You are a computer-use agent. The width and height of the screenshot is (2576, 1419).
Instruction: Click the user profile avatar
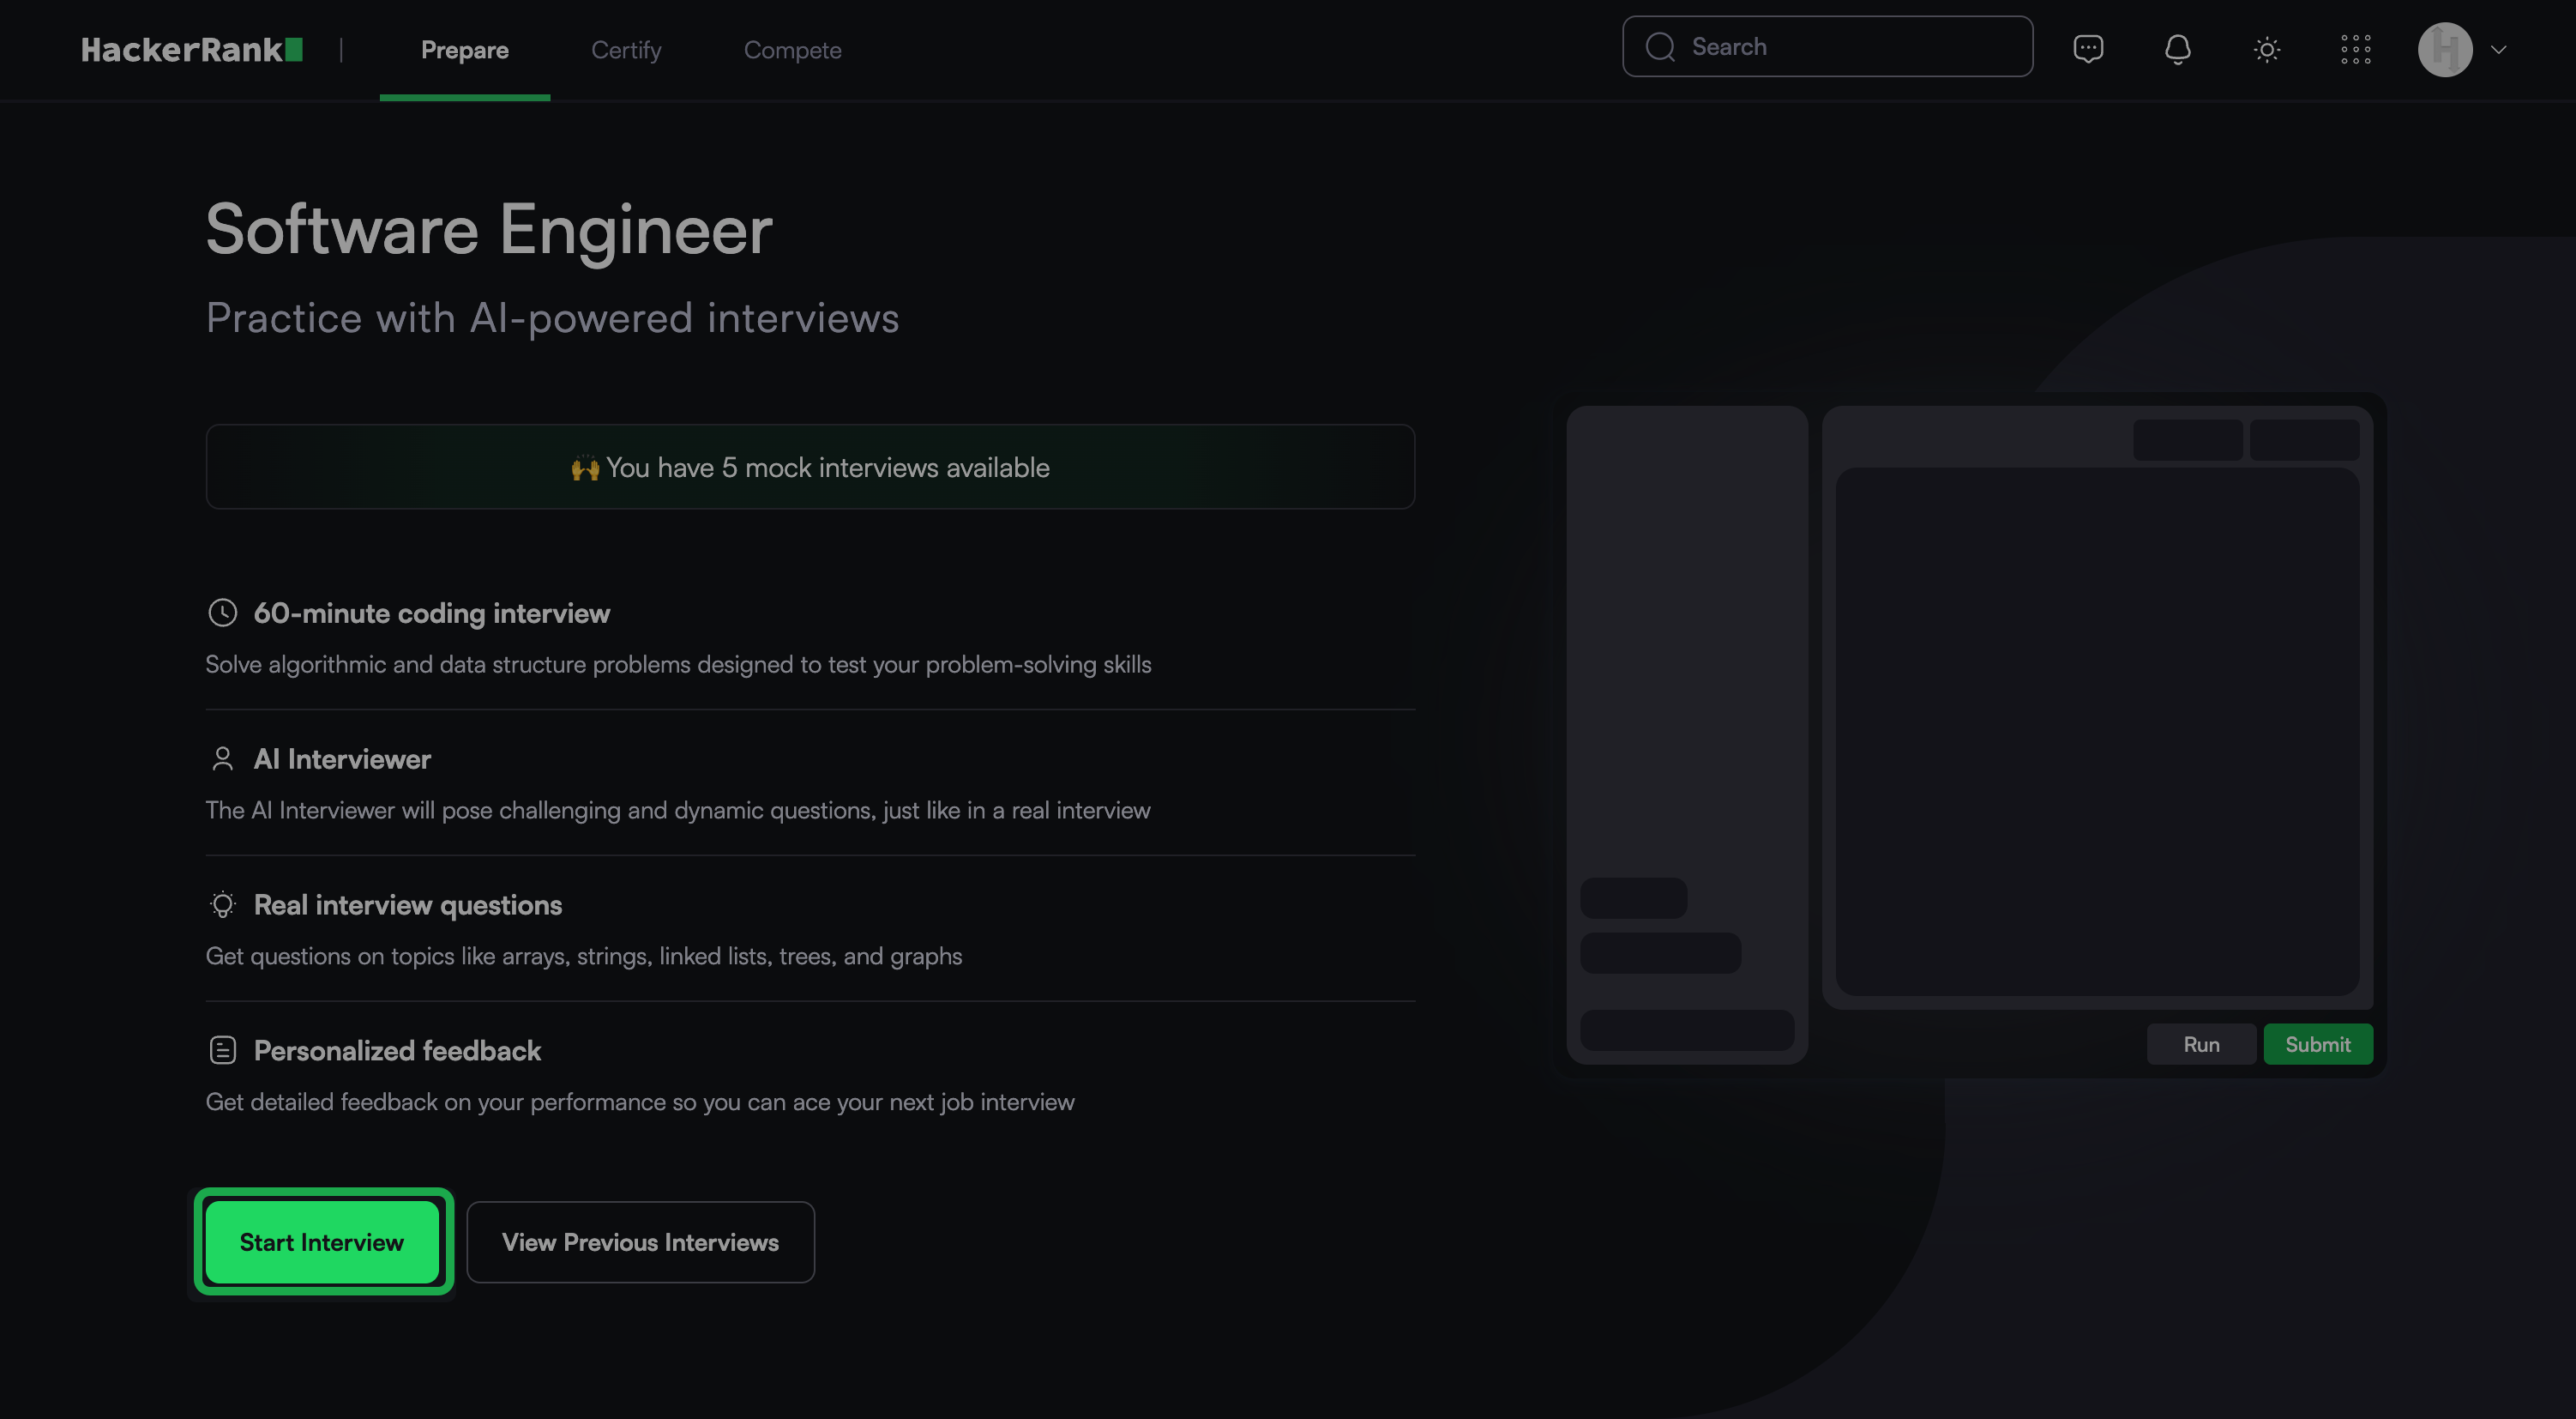pos(2445,49)
